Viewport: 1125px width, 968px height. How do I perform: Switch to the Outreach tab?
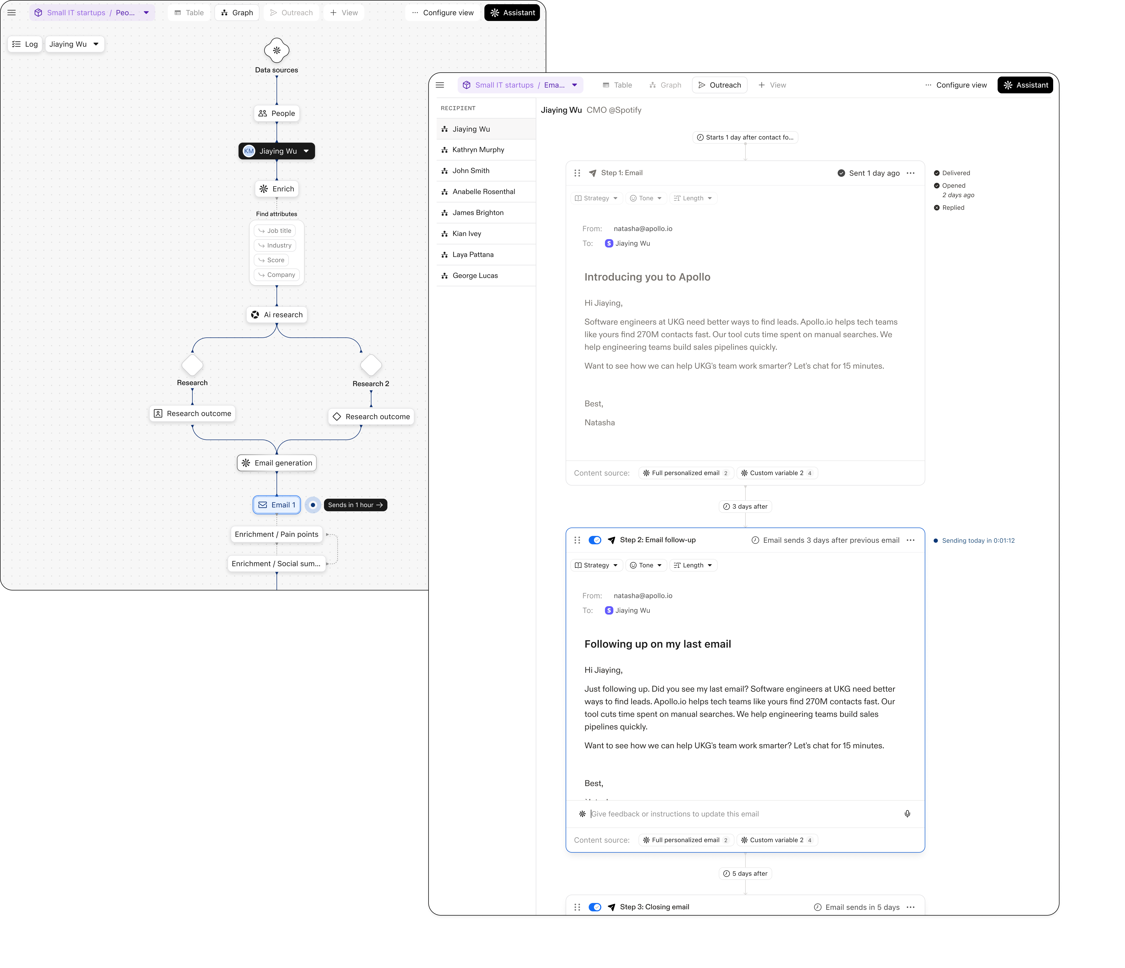click(x=720, y=85)
